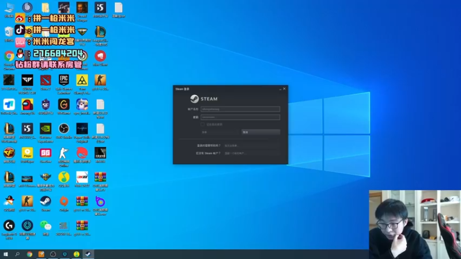Switch to OBS in the taskbar
Screen dimensions: 461x259
coord(53,254)
